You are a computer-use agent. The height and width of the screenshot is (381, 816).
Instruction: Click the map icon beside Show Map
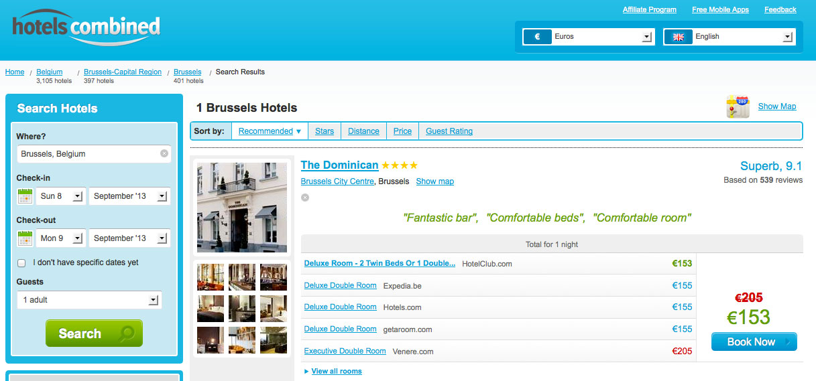click(x=738, y=106)
